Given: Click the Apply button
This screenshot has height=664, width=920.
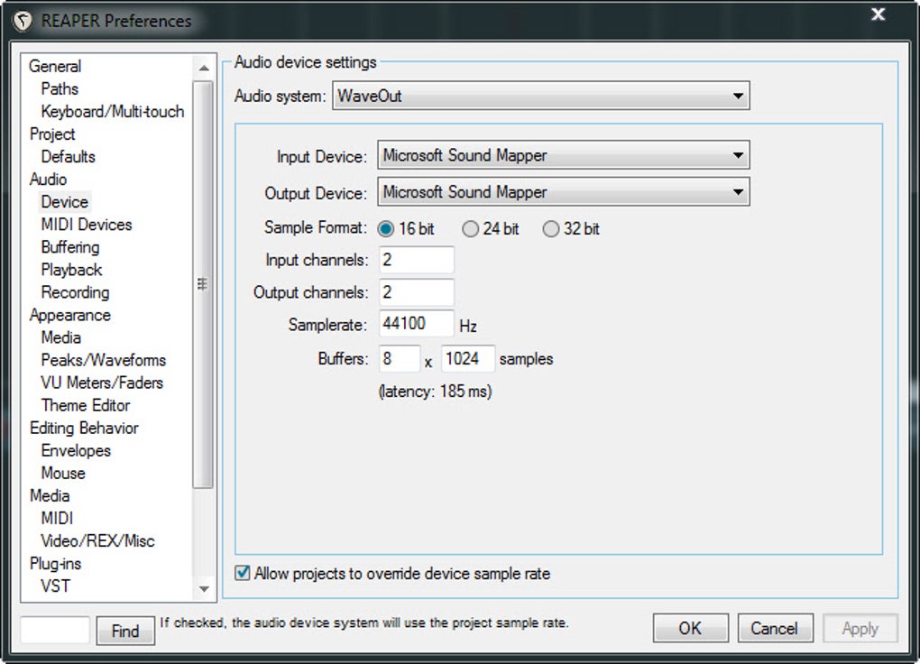Looking at the screenshot, I should click(860, 628).
